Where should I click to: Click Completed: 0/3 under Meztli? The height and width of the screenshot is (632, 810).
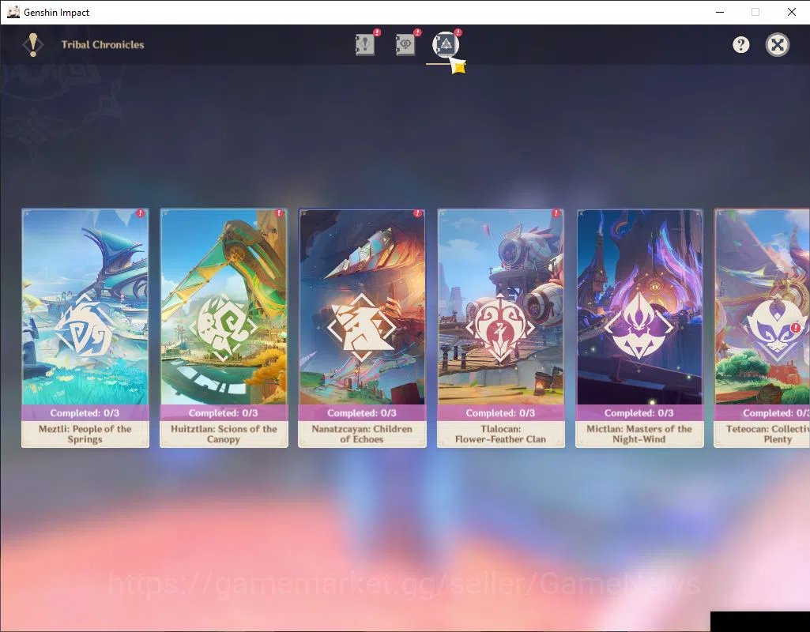click(85, 413)
